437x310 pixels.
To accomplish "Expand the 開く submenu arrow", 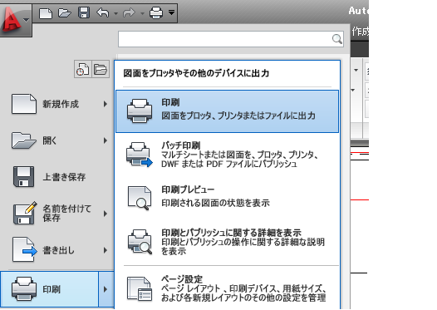I will tap(106, 140).
